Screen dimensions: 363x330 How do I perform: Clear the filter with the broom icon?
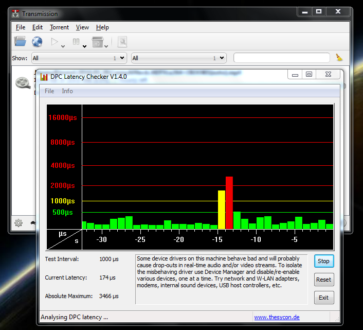339,58
